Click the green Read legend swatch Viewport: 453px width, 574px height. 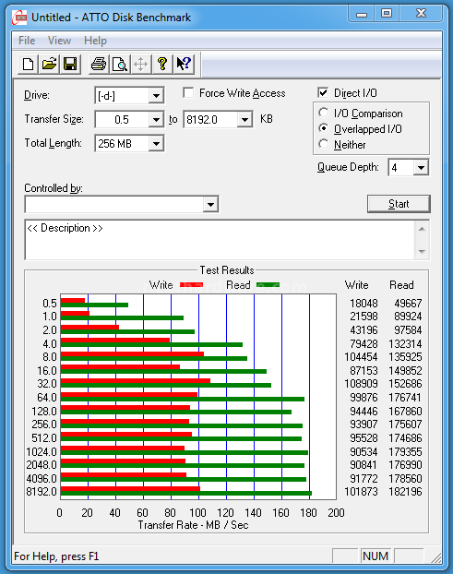point(268,285)
